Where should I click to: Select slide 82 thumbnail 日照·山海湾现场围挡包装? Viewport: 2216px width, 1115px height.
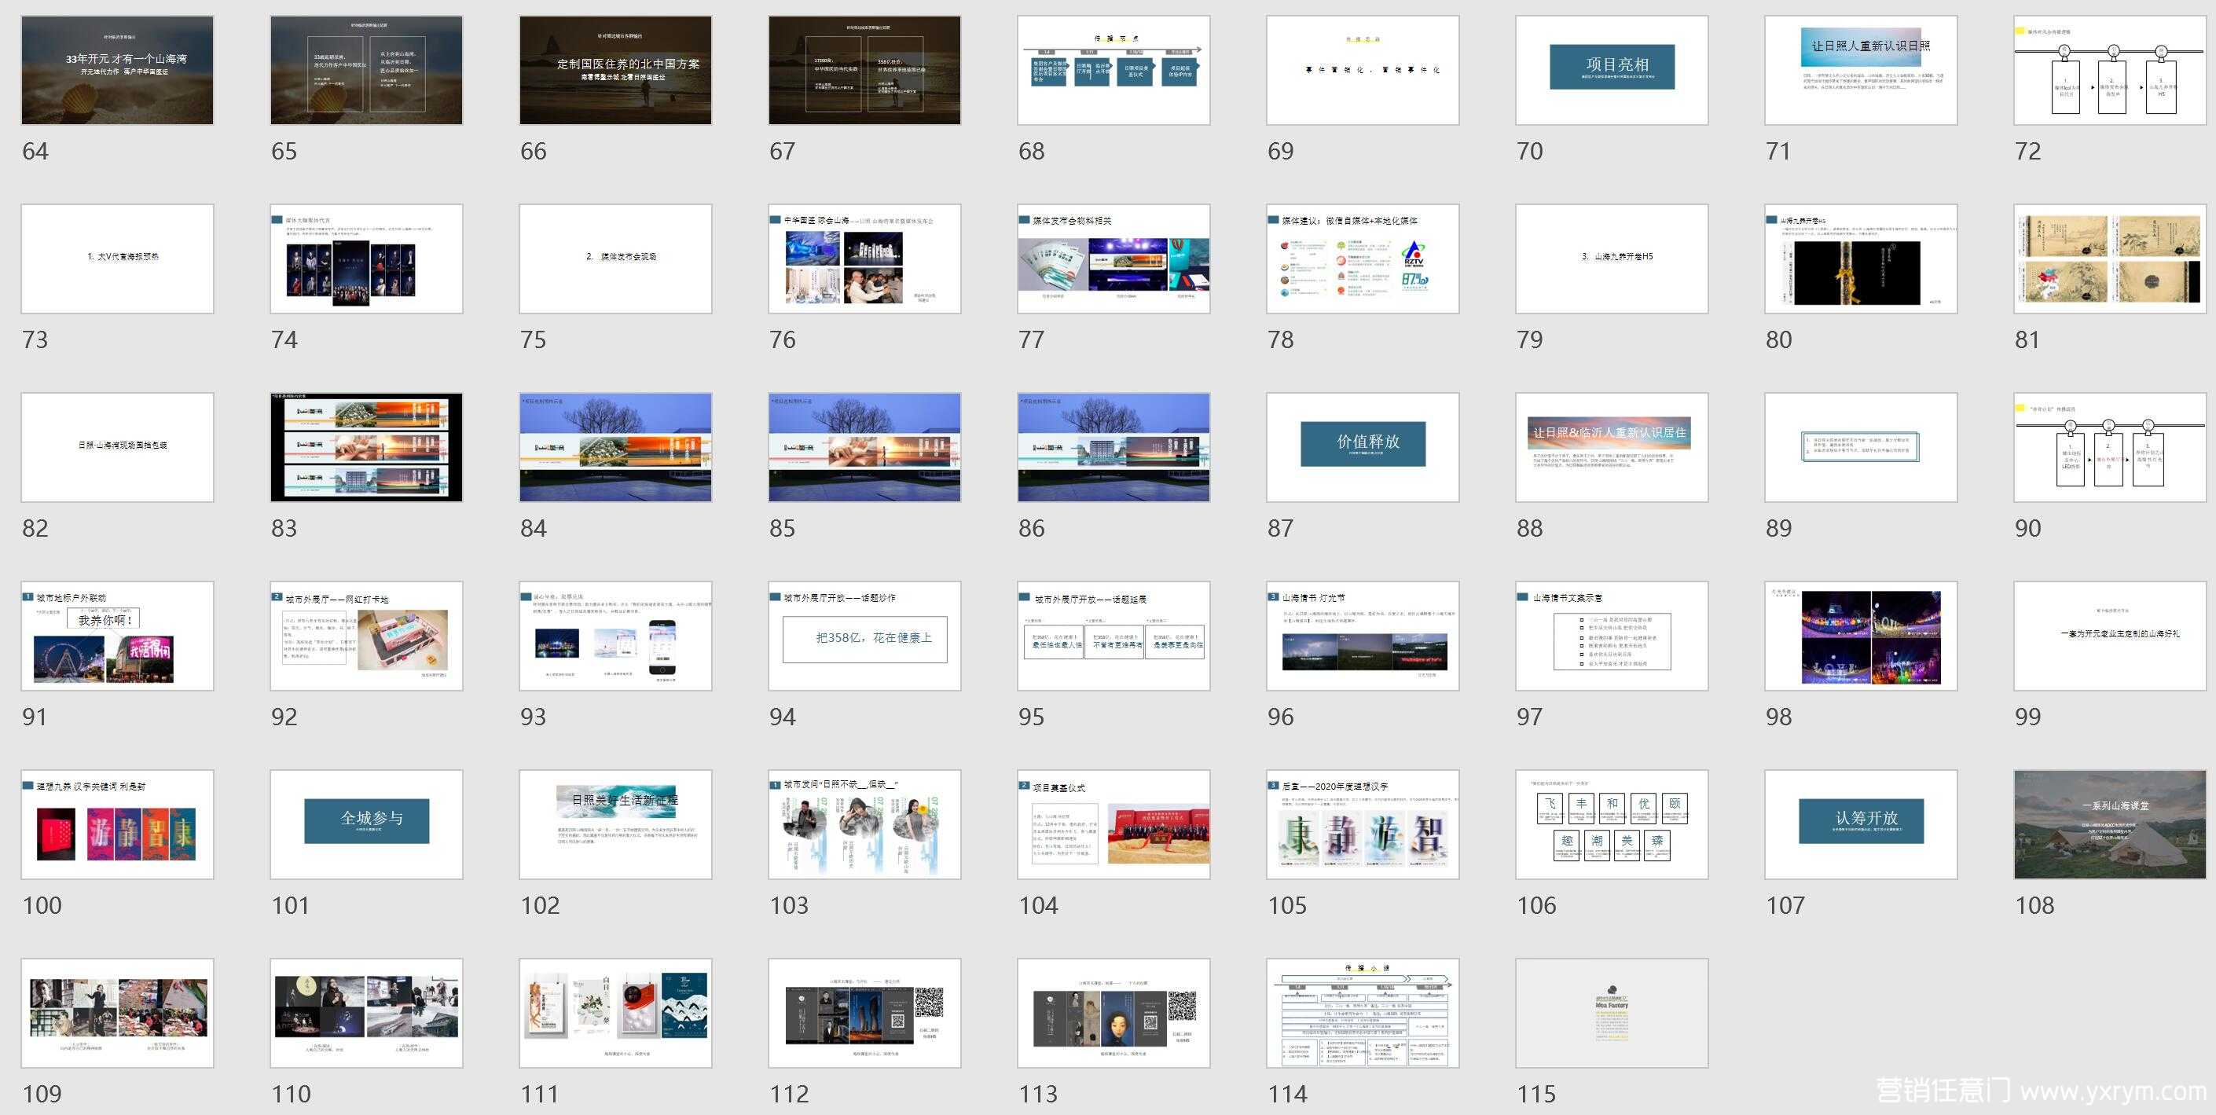pyautogui.click(x=117, y=447)
